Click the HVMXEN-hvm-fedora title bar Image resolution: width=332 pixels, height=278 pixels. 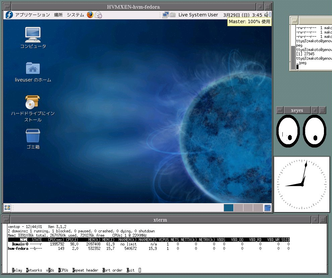tap(133, 7)
